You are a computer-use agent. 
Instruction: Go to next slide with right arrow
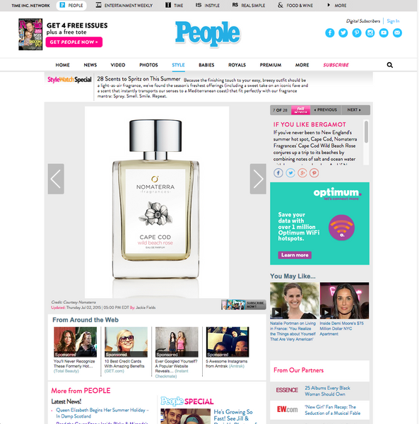tap(258, 179)
